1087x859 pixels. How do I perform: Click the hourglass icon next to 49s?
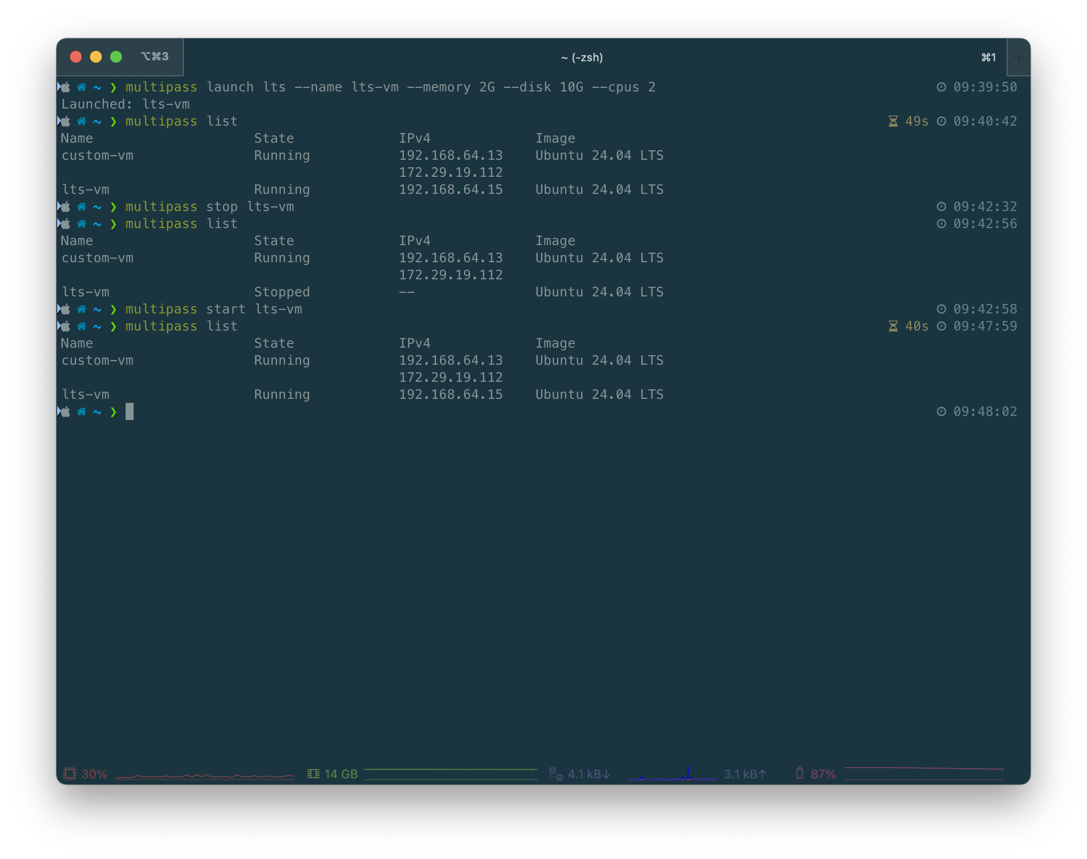point(893,121)
